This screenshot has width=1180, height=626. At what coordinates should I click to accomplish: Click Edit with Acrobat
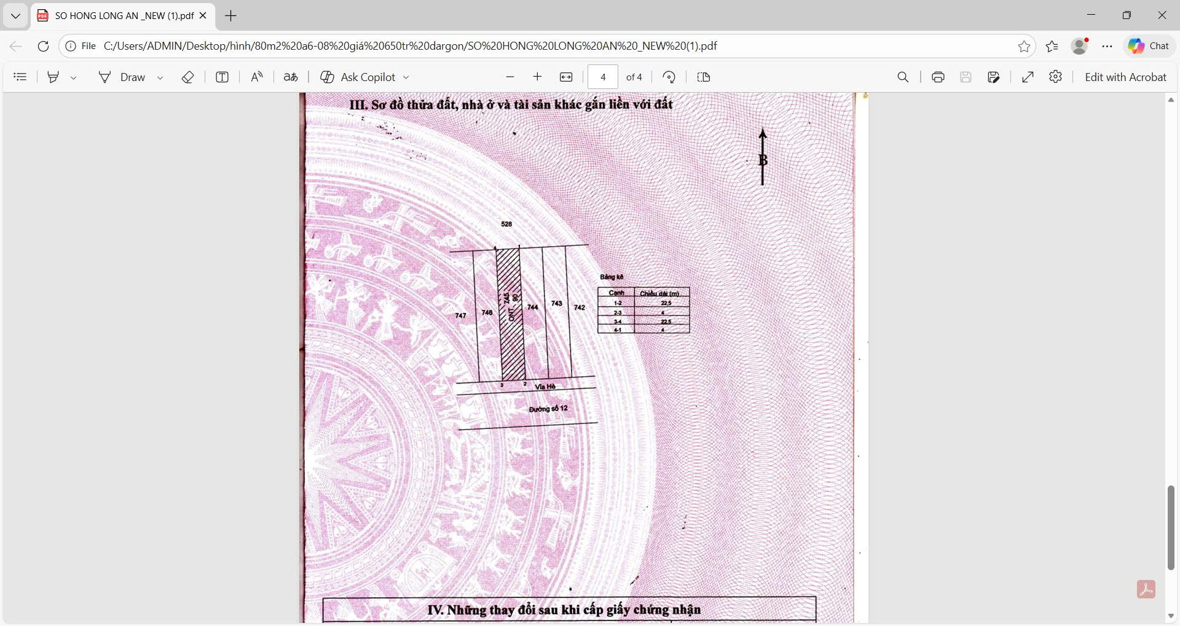click(x=1125, y=77)
